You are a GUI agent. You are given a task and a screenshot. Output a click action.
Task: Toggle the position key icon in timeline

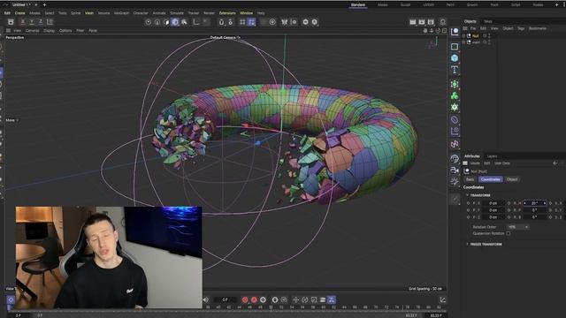pos(295,299)
